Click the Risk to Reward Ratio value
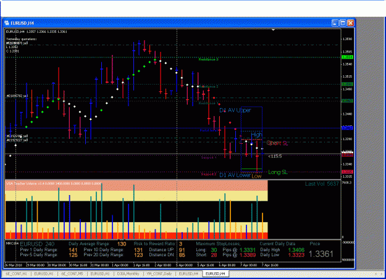 point(181,244)
